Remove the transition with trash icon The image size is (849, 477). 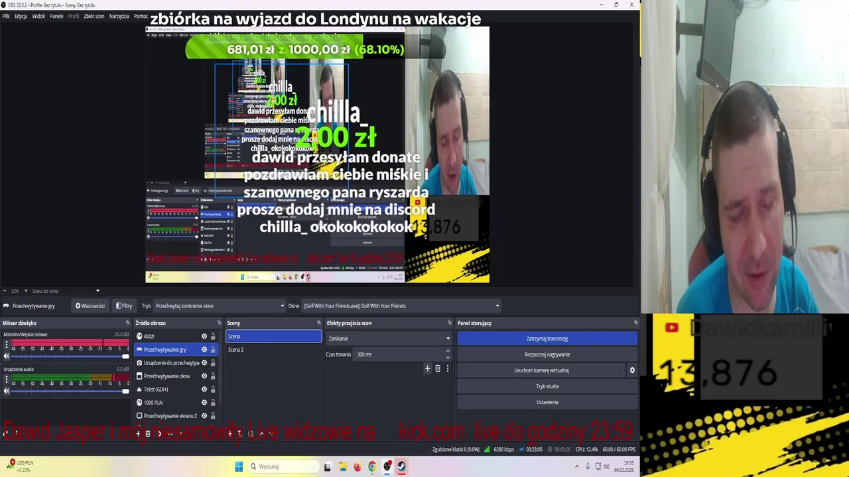click(x=438, y=368)
